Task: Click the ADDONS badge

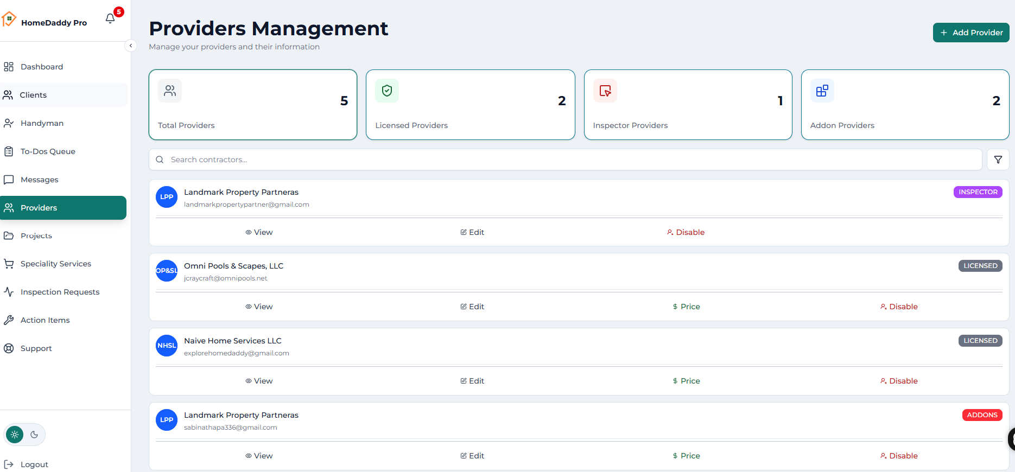Action: coord(982,415)
